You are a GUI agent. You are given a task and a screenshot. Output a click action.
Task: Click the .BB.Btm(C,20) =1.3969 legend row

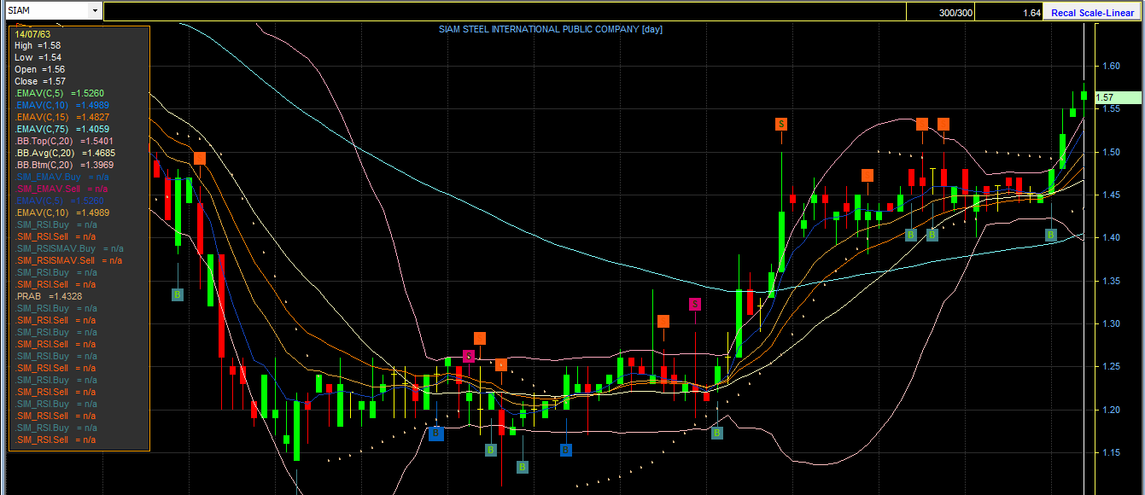click(x=64, y=165)
